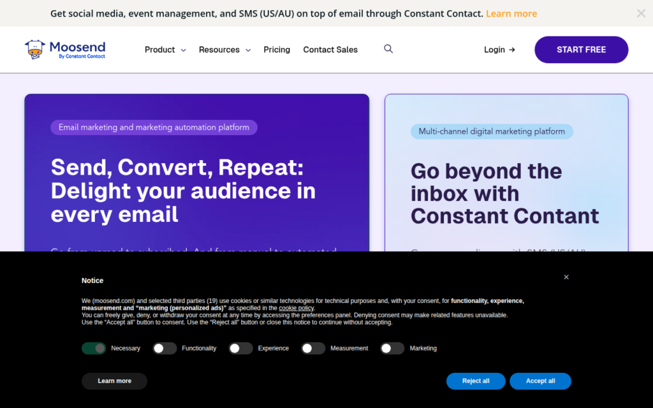Go to the Pricing page
This screenshot has width=653, height=408.
point(277,50)
